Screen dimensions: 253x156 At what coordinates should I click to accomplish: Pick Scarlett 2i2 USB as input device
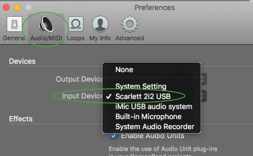(143, 96)
